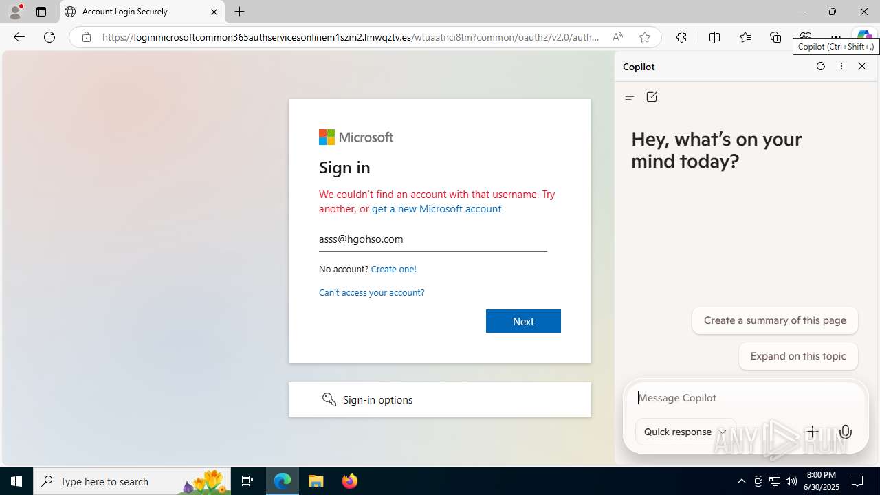Open Firefox from the taskbar
The height and width of the screenshot is (495, 880).
pos(349,481)
